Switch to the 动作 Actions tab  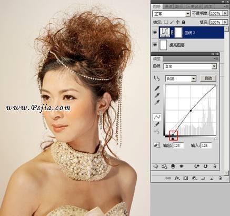(x=208, y=7)
